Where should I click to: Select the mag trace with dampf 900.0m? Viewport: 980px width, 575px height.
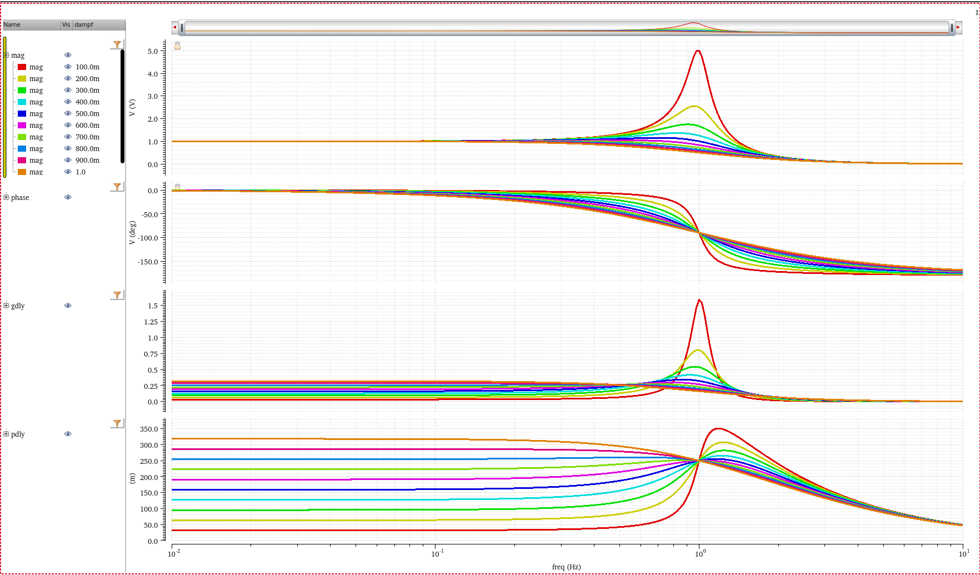click(x=36, y=161)
